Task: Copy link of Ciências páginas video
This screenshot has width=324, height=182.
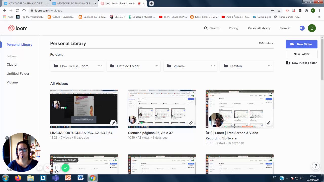Action: [191, 123]
